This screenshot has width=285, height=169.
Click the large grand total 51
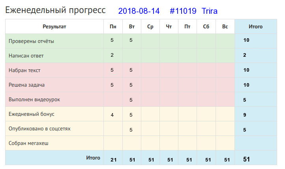246,160
